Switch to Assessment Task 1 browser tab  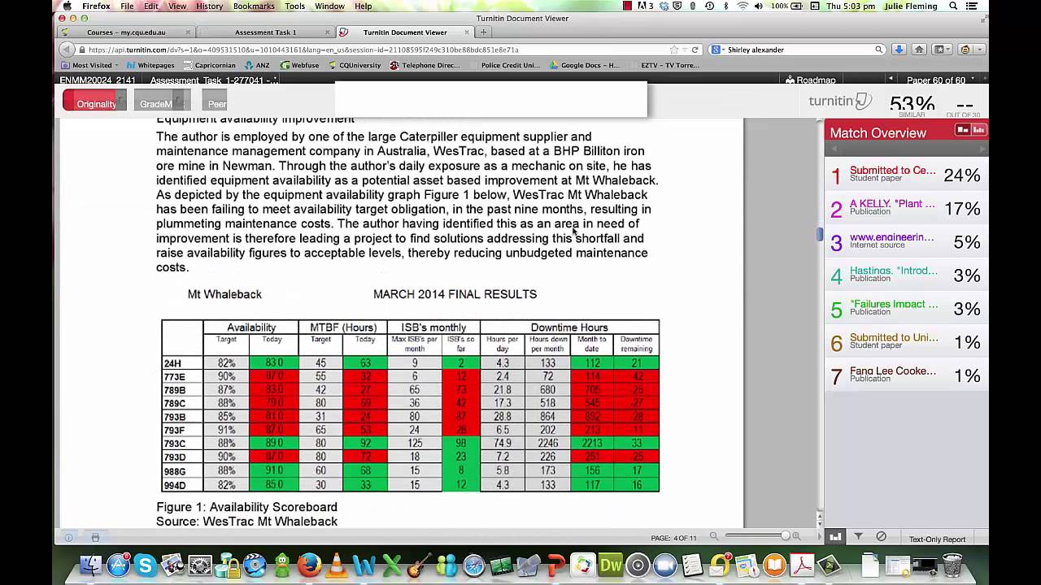tap(265, 32)
